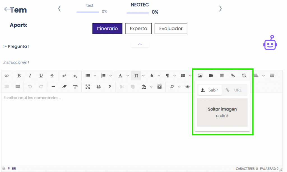This screenshot has height=172, width=287.
Task: Click the test progress bar
Action: 88,12
